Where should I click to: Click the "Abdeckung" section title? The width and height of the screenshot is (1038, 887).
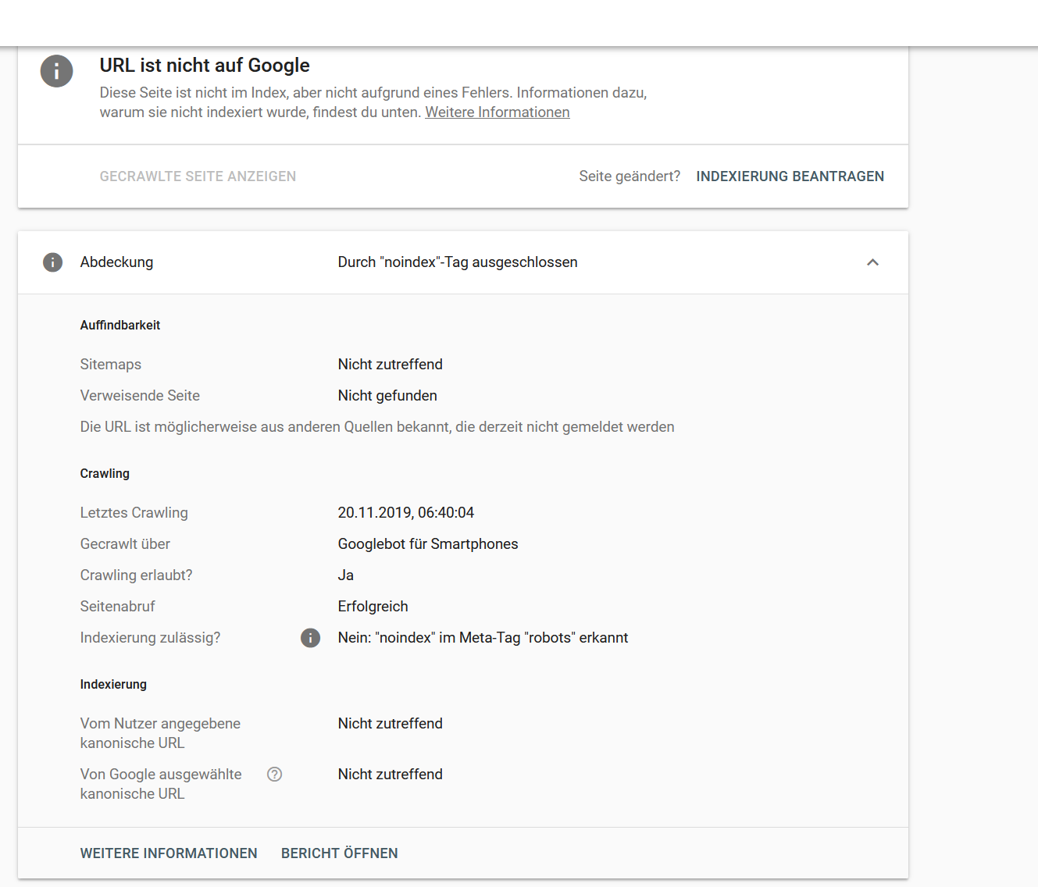click(116, 262)
